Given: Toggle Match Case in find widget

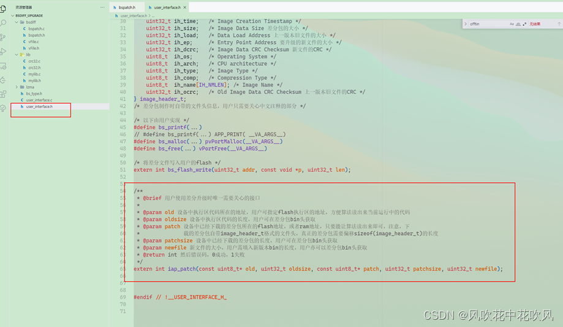Looking at the screenshot, I should click(x=512, y=24).
